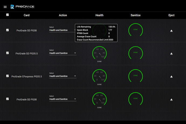The image size is (186, 124).
Task: Uncheck the ProGrade SD PG05.5 checkbox
Action: [x=7, y=53]
